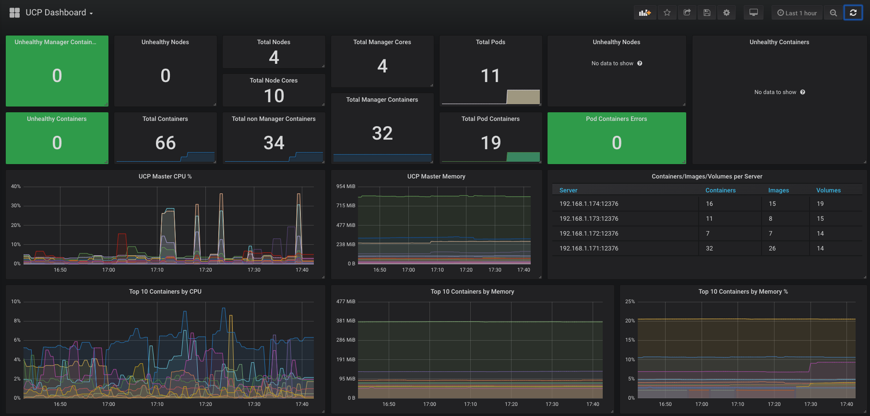Open the Total Node Cores panel title
Screen dimensions: 870x416
tap(274, 81)
